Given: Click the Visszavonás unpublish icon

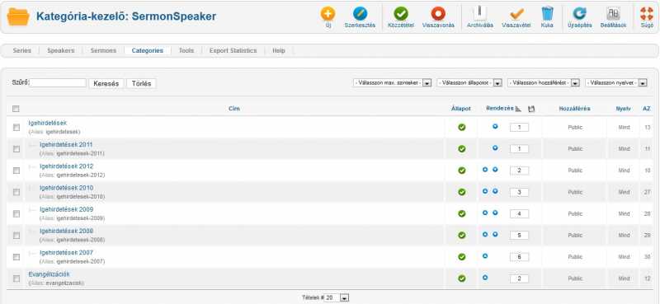Looking at the screenshot, I should pyautogui.click(x=438, y=14).
